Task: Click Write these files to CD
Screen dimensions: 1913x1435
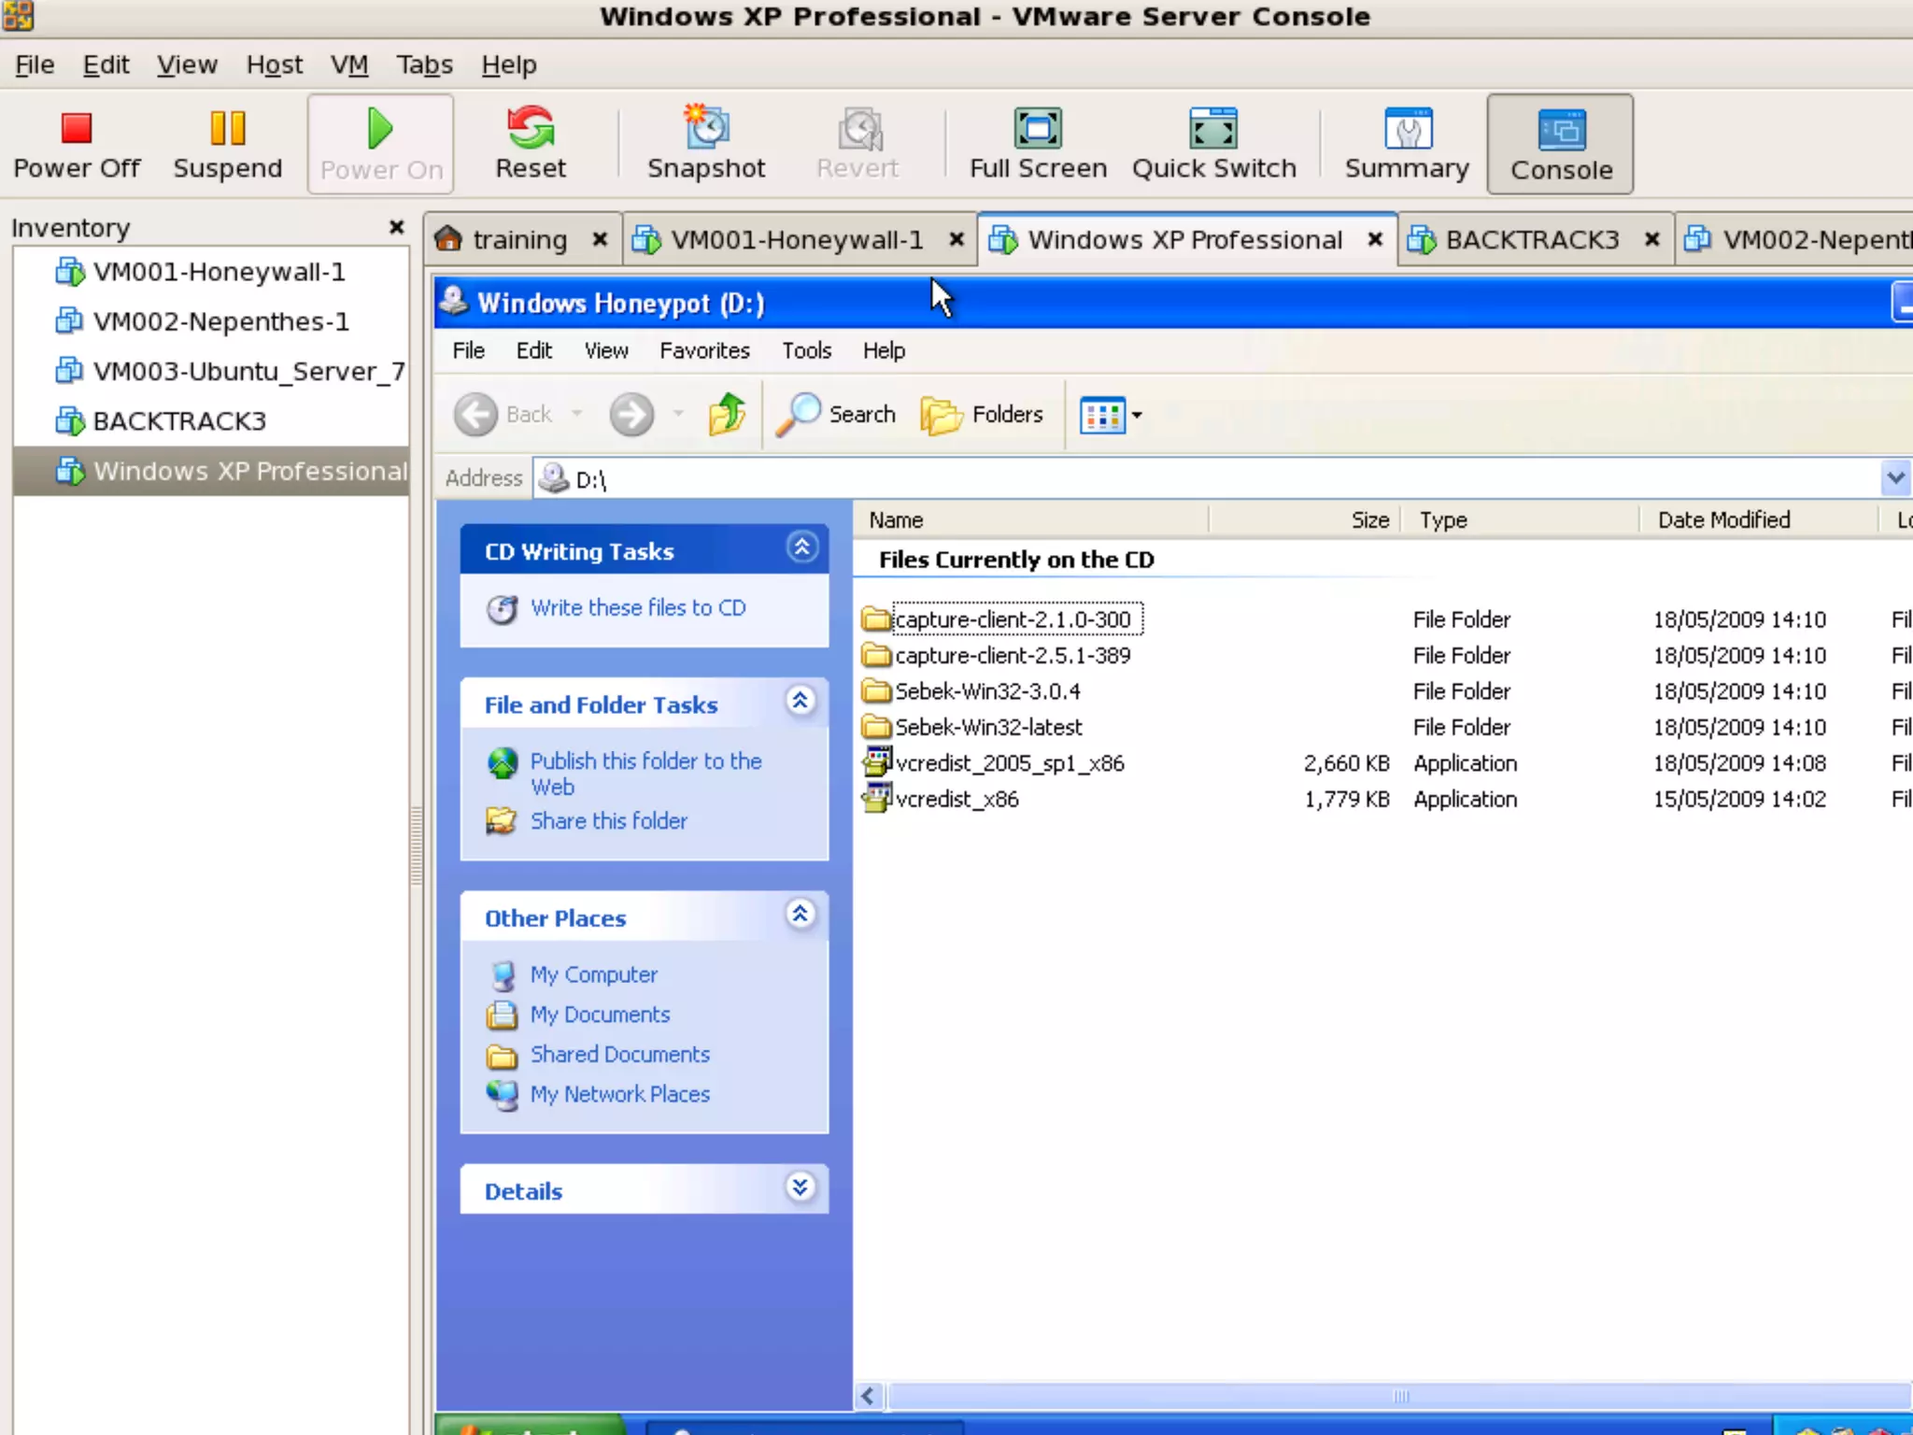Action: pyautogui.click(x=638, y=608)
